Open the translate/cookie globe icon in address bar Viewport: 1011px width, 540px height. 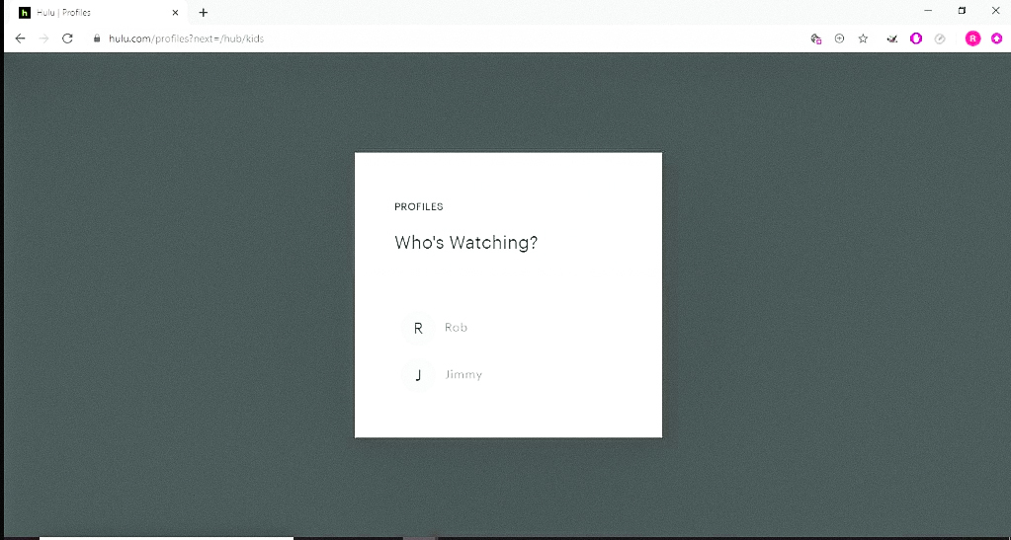pos(815,39)
